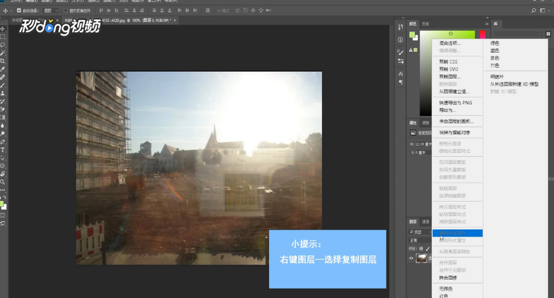The image size is (554, 298).
Task: Open the Color panel flyout menu
Action: click(487, 24)
